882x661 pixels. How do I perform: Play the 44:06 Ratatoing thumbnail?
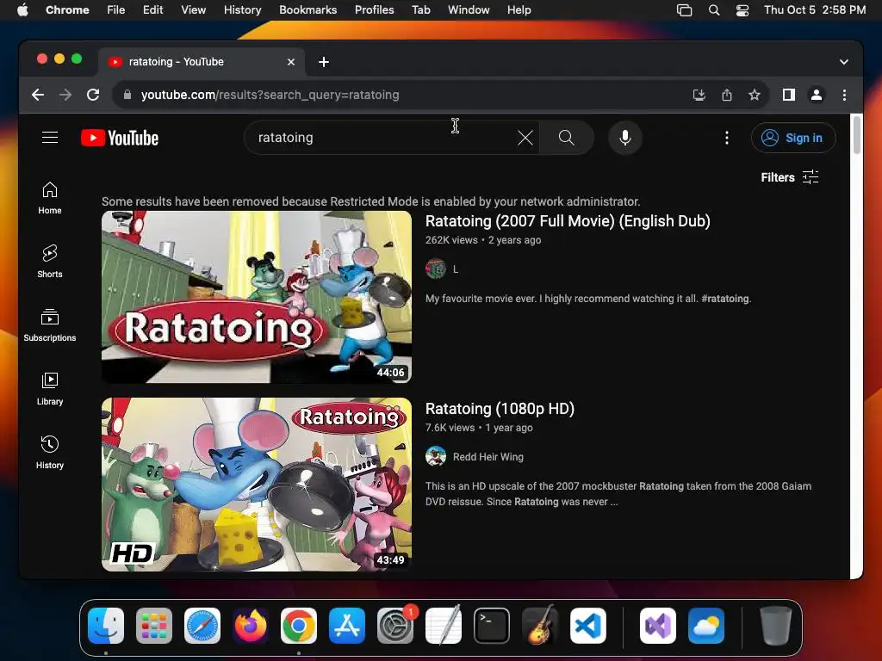(257, 297)
